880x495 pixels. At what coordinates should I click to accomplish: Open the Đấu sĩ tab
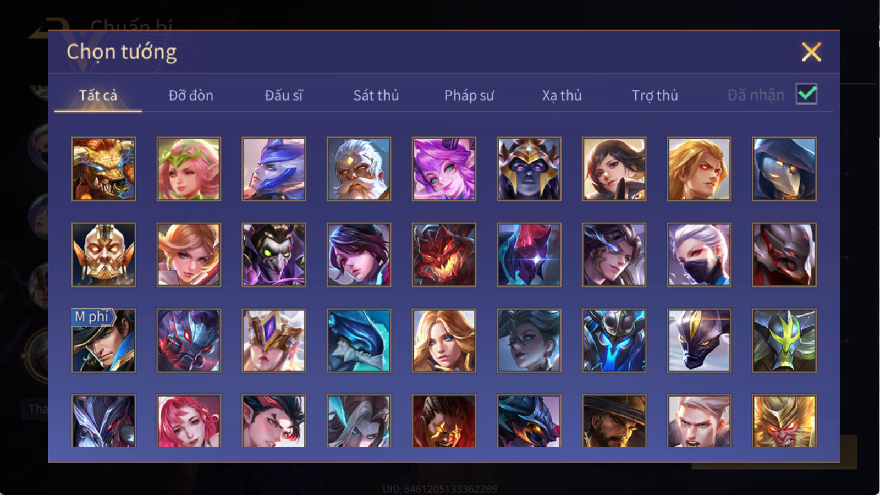284,95
